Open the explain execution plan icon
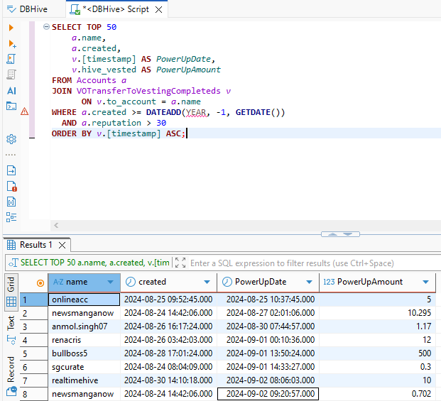 click(11, 75)
